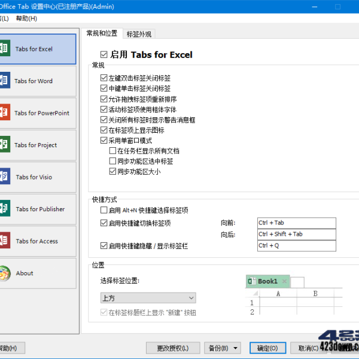
Task: Click the 取消(C) button
Action: tap(308, 348)
